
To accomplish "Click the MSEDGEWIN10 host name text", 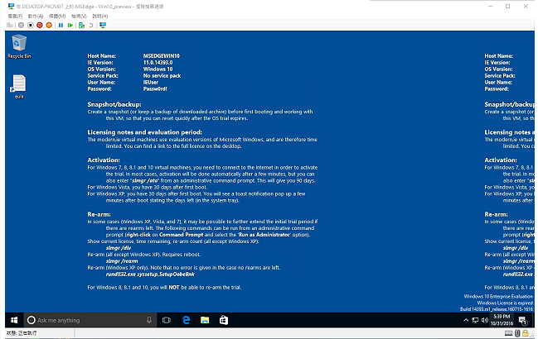I will pyautogui.click(x=162, y=55).
